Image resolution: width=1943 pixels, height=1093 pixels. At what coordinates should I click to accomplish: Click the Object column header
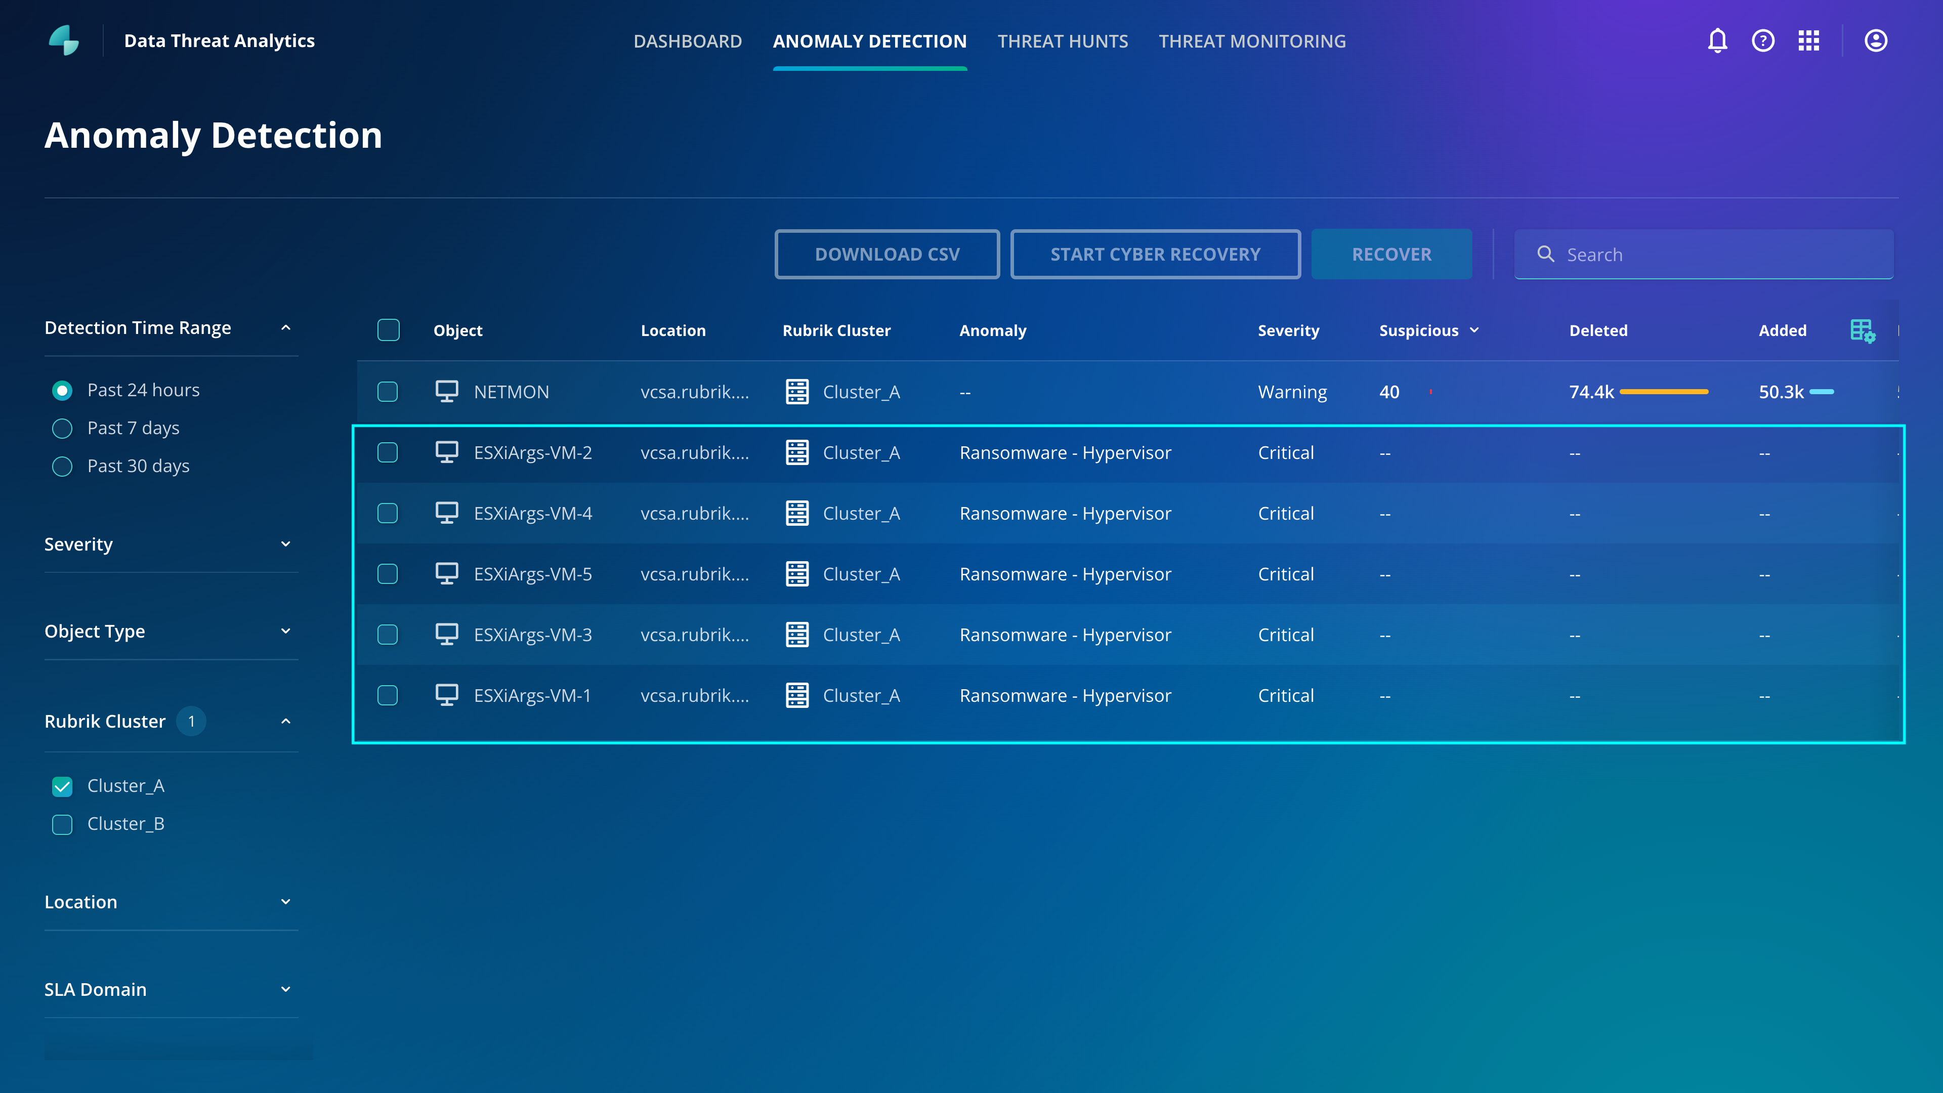click(x=458, y=330)
